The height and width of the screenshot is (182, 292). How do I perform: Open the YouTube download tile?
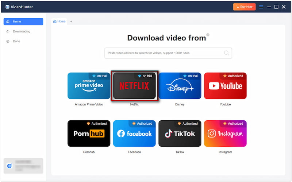tap(225, 86)
